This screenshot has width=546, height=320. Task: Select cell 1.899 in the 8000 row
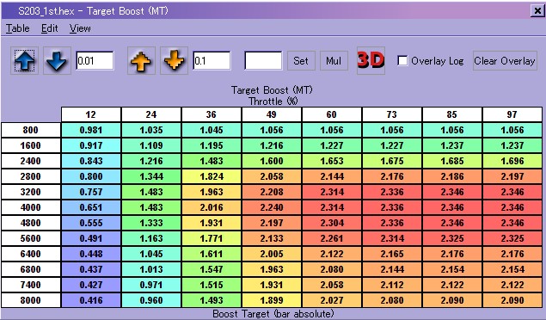[x=272, y=300]
